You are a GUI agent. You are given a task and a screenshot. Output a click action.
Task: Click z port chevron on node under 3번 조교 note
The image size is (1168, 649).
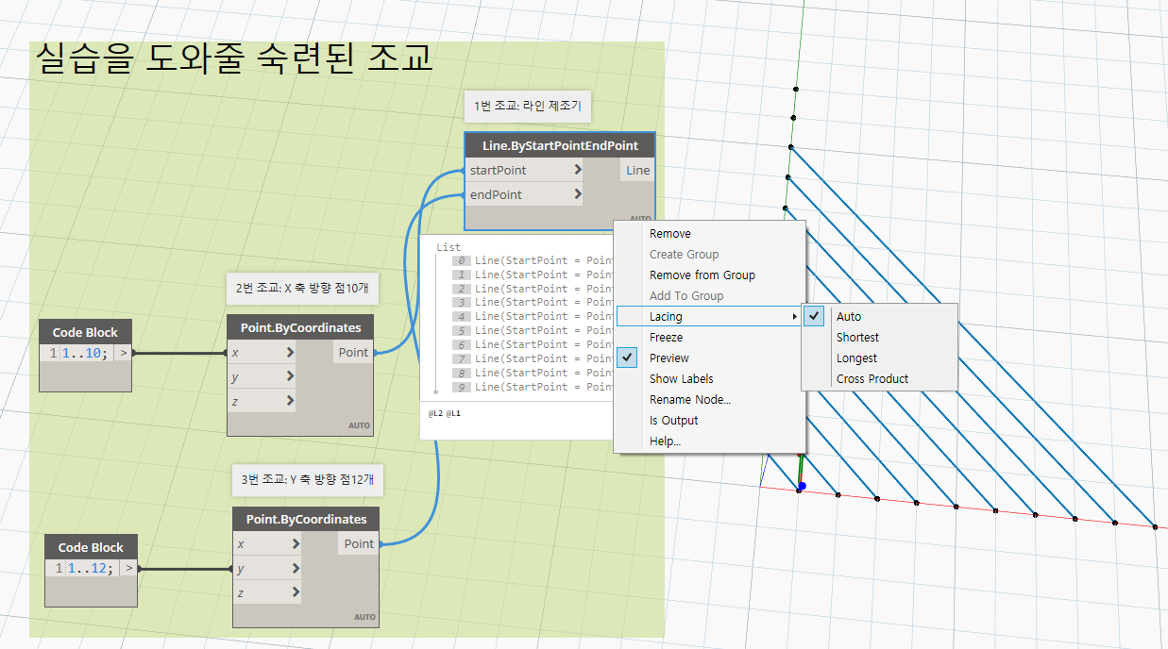click(296, 592)
